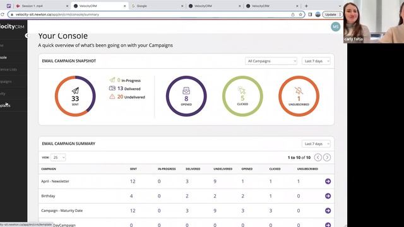Image resolution: width=404 pixels, height=227 pixels.
Task: Click Birthday campaign name
Action: 48,196
